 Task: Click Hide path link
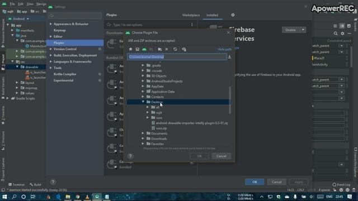point(225,49)
